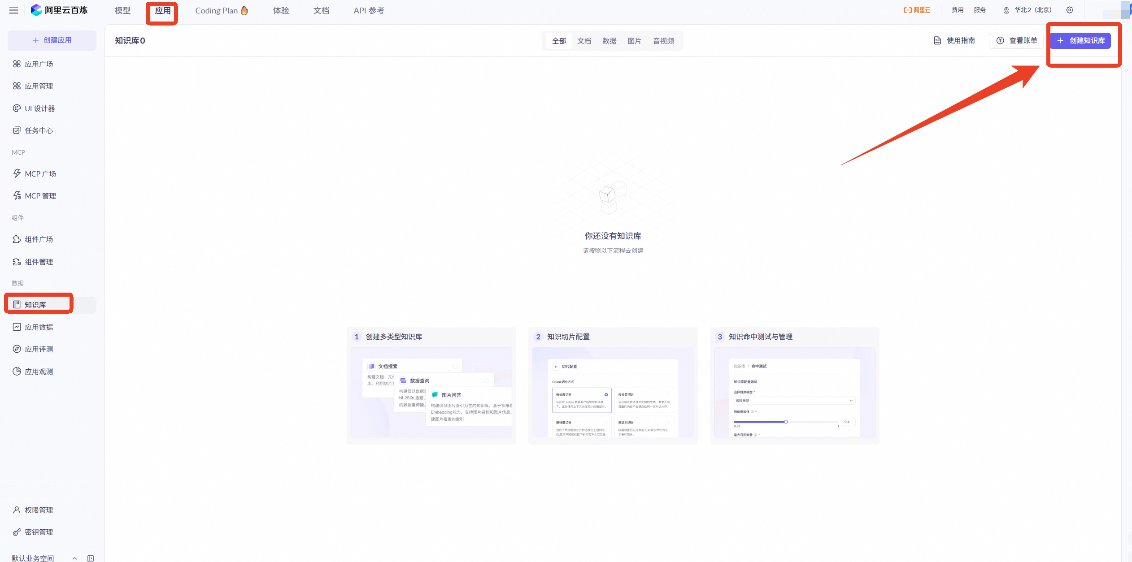The image size is (1132, 562).
Task: Click 创建知识库 button
Action: 1081,41
